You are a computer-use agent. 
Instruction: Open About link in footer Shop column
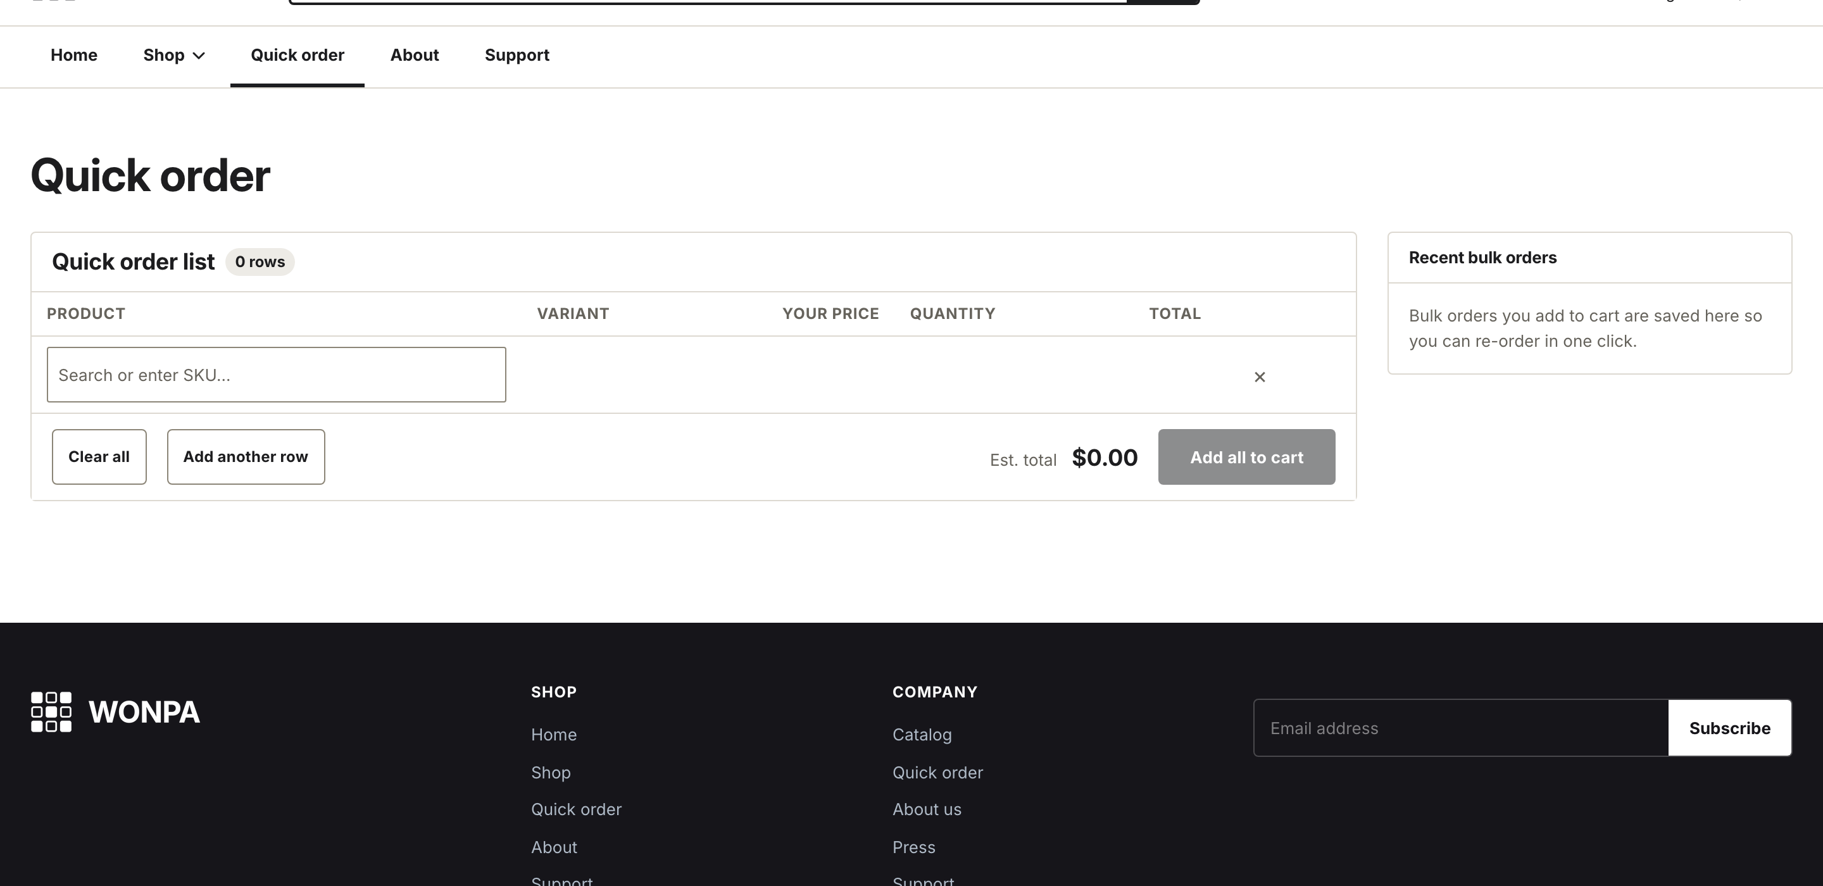tap(554, 848)
